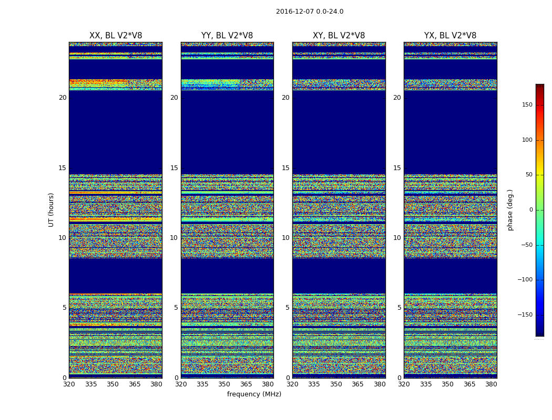Click the frequency (MHz) x-axis label
The width and height of the screenshot is (552, 420).
tap(254, 394)
